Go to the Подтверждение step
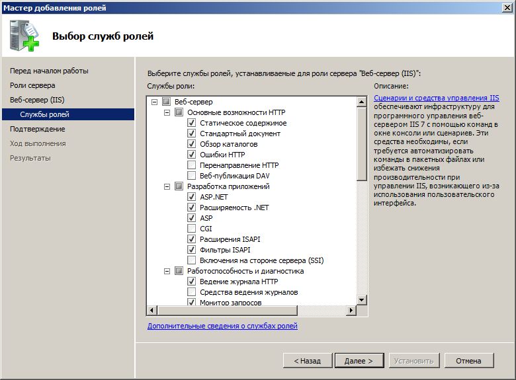This screenshot has height=380, width=516. point(37,129)
